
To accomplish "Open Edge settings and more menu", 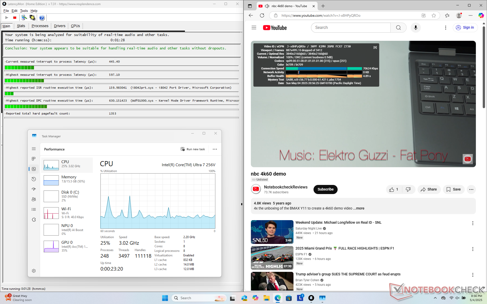I will coord(471,15).
